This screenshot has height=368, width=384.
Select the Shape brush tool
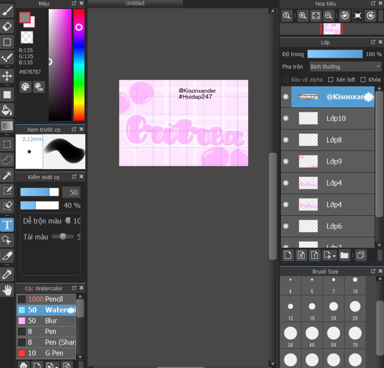coord(7,42)
